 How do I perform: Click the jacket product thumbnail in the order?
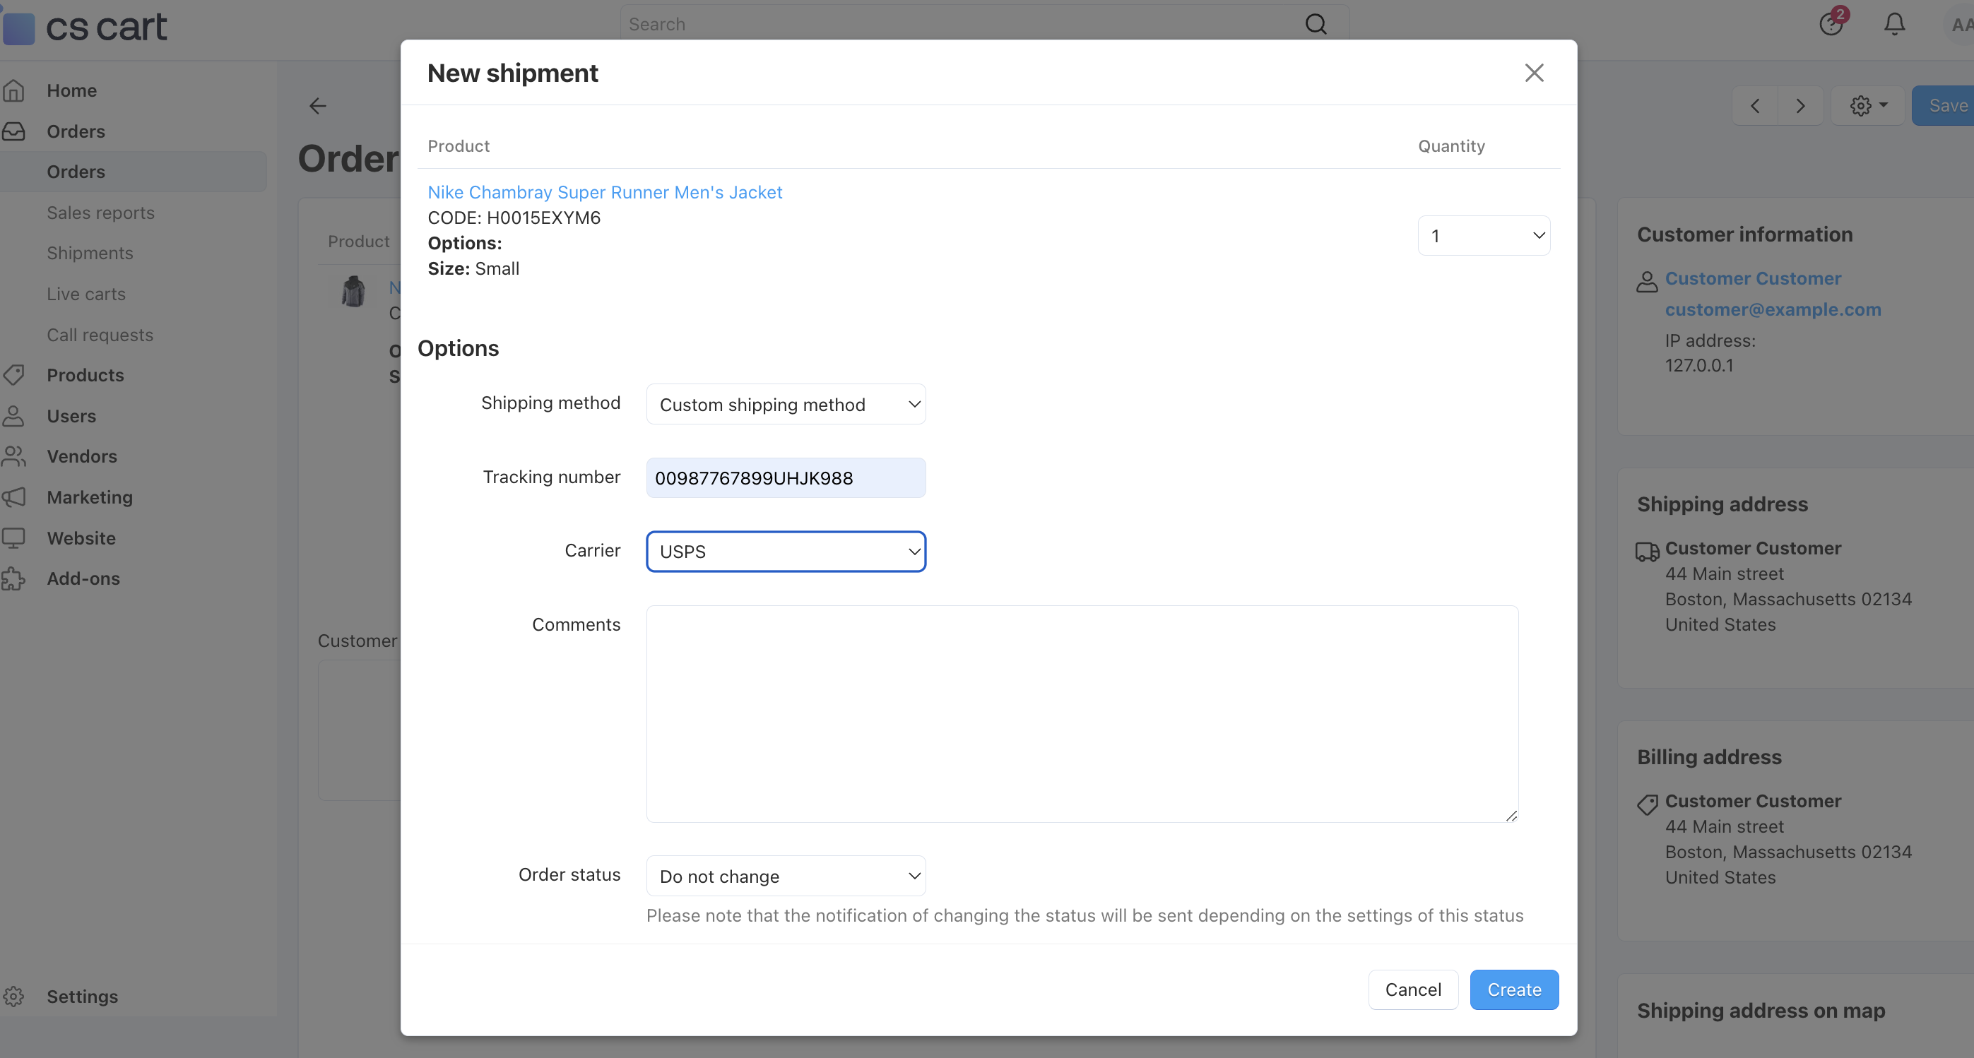[353, 291]
